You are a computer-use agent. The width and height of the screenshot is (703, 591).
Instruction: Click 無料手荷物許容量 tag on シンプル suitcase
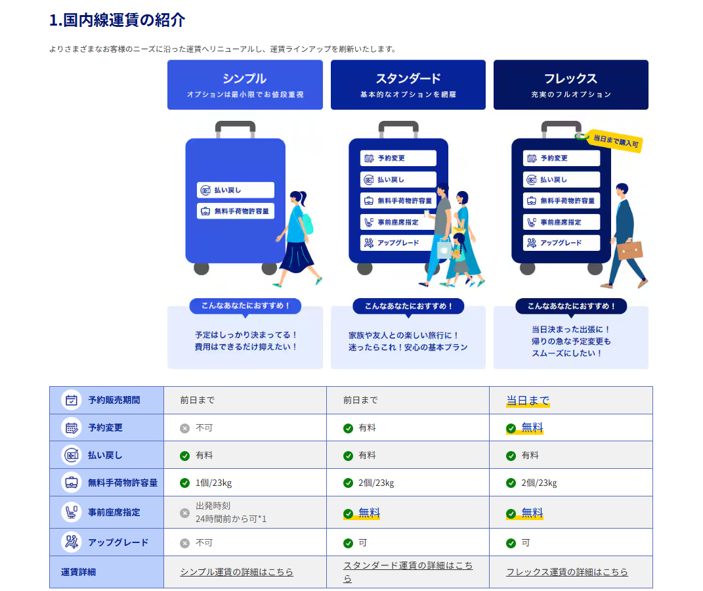(x=236, y=211)
